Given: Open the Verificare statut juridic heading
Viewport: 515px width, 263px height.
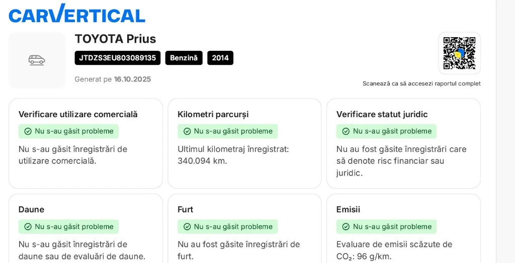Looking at the screenshot, I should click(382, 114).
